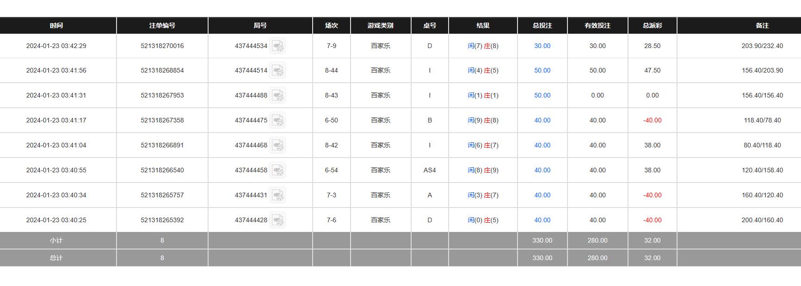Open 50.00 total bet for order 521318268854
The height and width of the screenshot is (286, 801).
click(x=542, y=71)
